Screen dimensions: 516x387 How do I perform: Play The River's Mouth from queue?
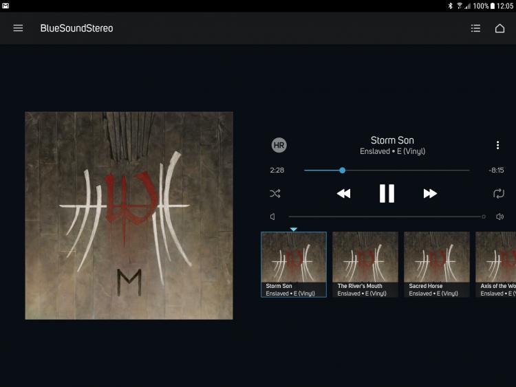point(365,265)
